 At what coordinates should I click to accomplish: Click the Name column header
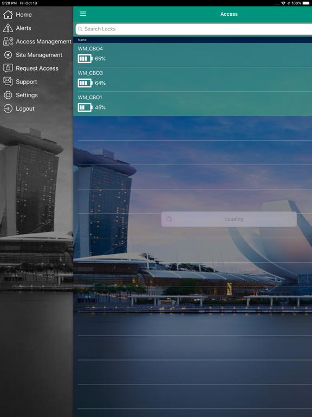[x=82, y=40]
